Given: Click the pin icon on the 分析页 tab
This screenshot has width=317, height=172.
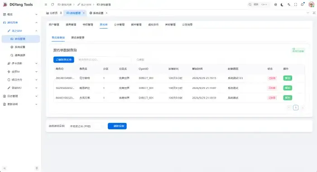Looking at the screenshot, I should coord(61,13).
